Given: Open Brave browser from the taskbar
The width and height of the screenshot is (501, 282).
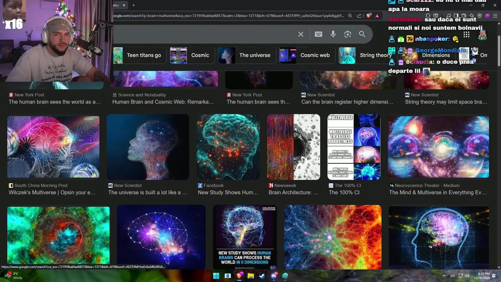Looking at the screenshot, I should [239, 276].
